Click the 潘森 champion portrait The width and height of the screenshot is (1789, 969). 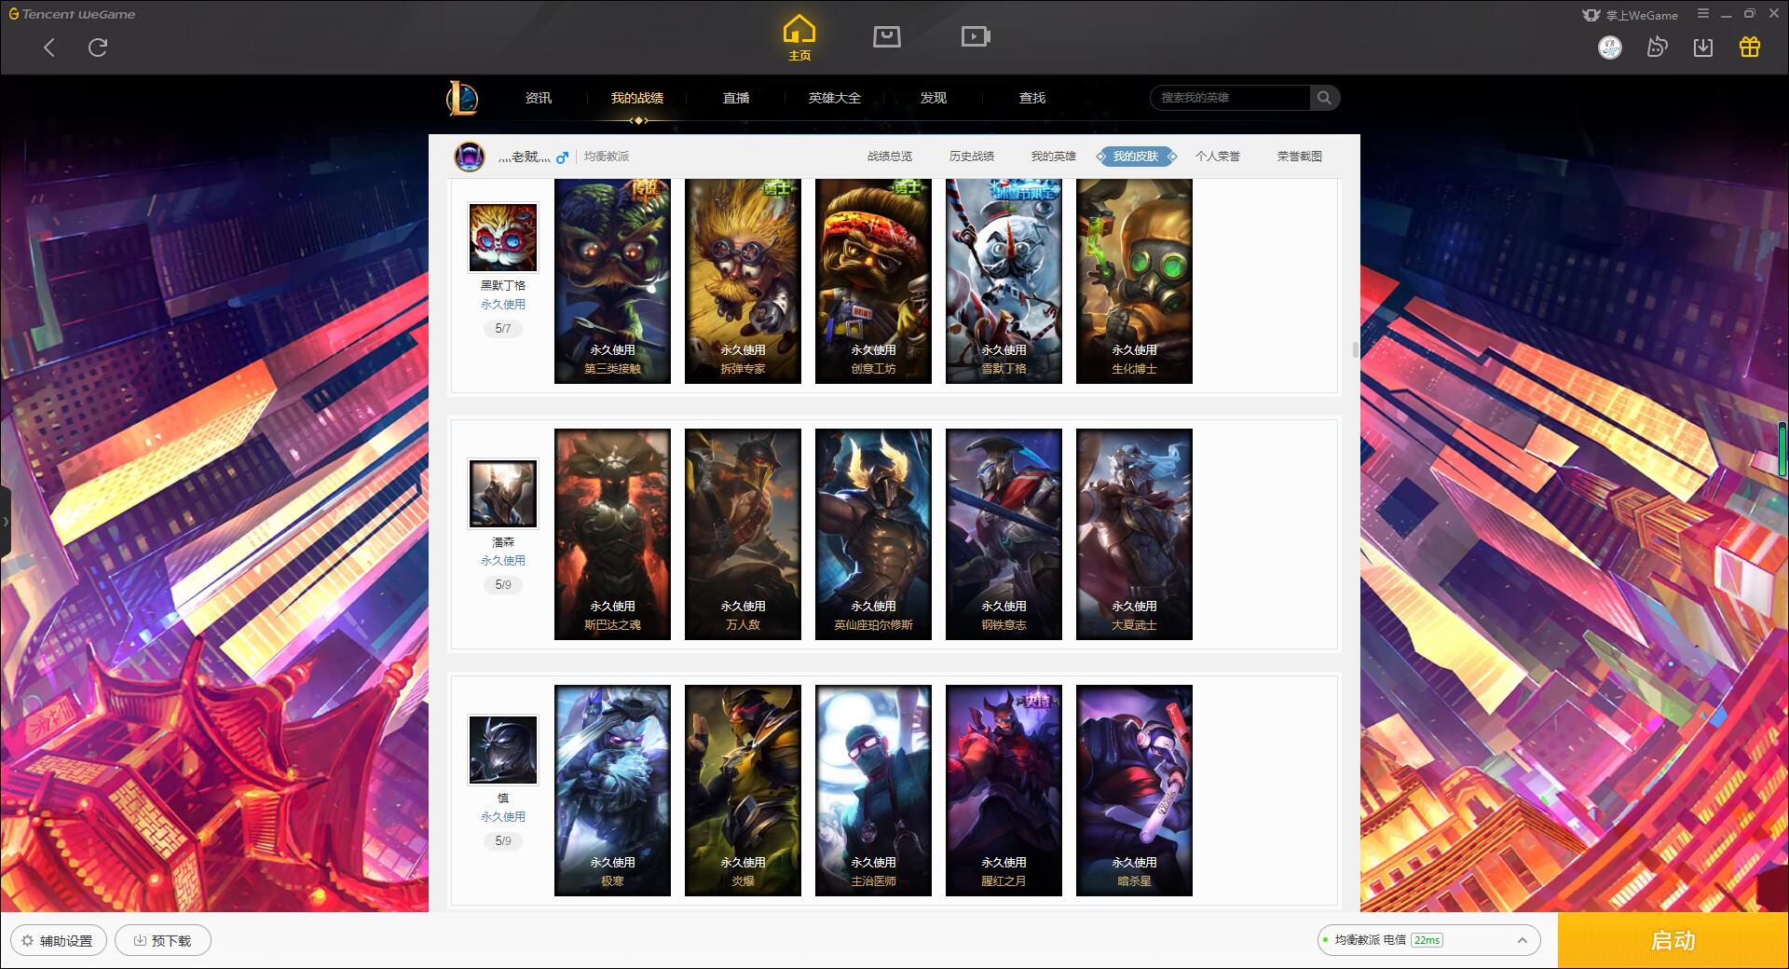click(503, 494)
